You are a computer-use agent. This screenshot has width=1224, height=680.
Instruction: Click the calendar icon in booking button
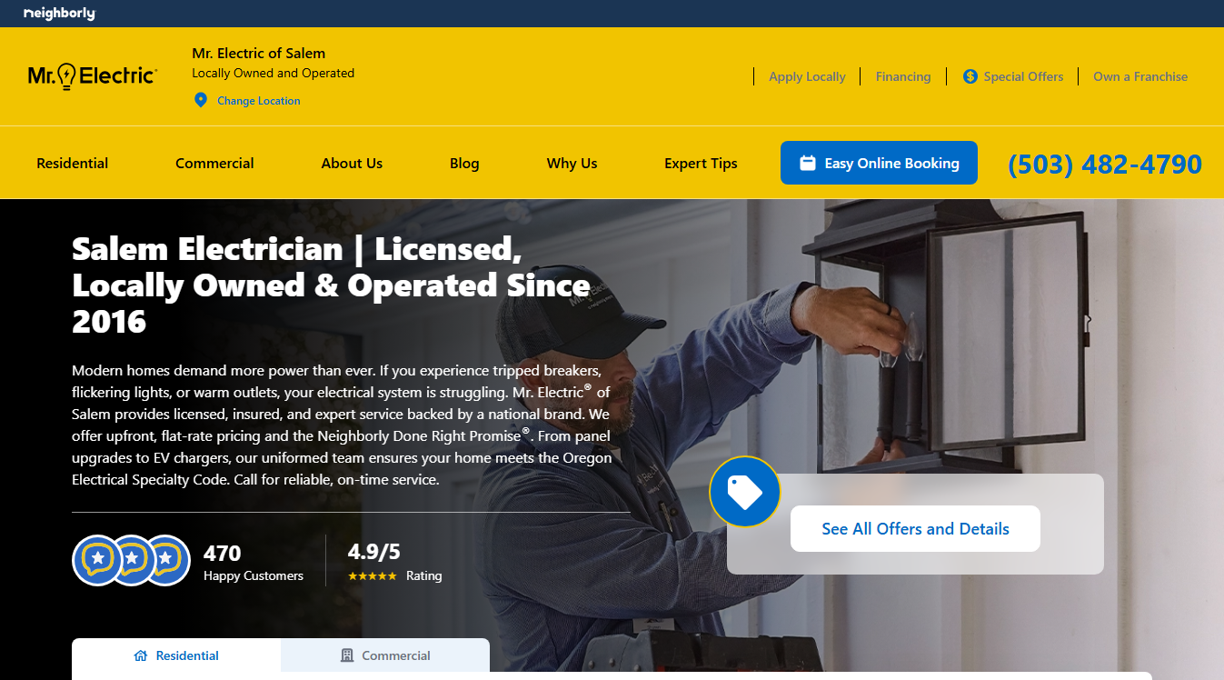point(807,164)
